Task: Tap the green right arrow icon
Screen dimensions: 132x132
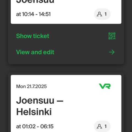Action: 112,52
